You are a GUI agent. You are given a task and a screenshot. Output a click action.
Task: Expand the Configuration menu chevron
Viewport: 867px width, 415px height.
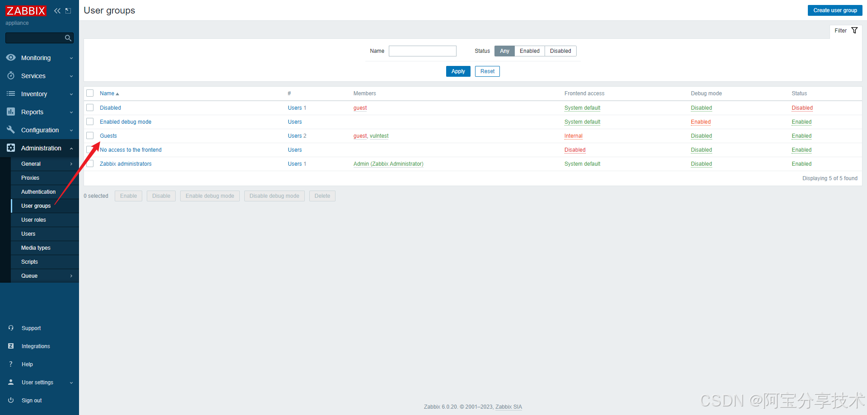[x=71, y=131]
